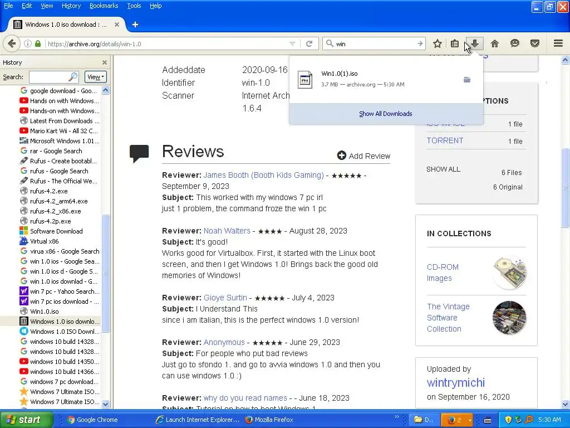Viewport: 570px width, 428px height.
Task: Click page scrollbar down arrow
Action: click(566, 404)
